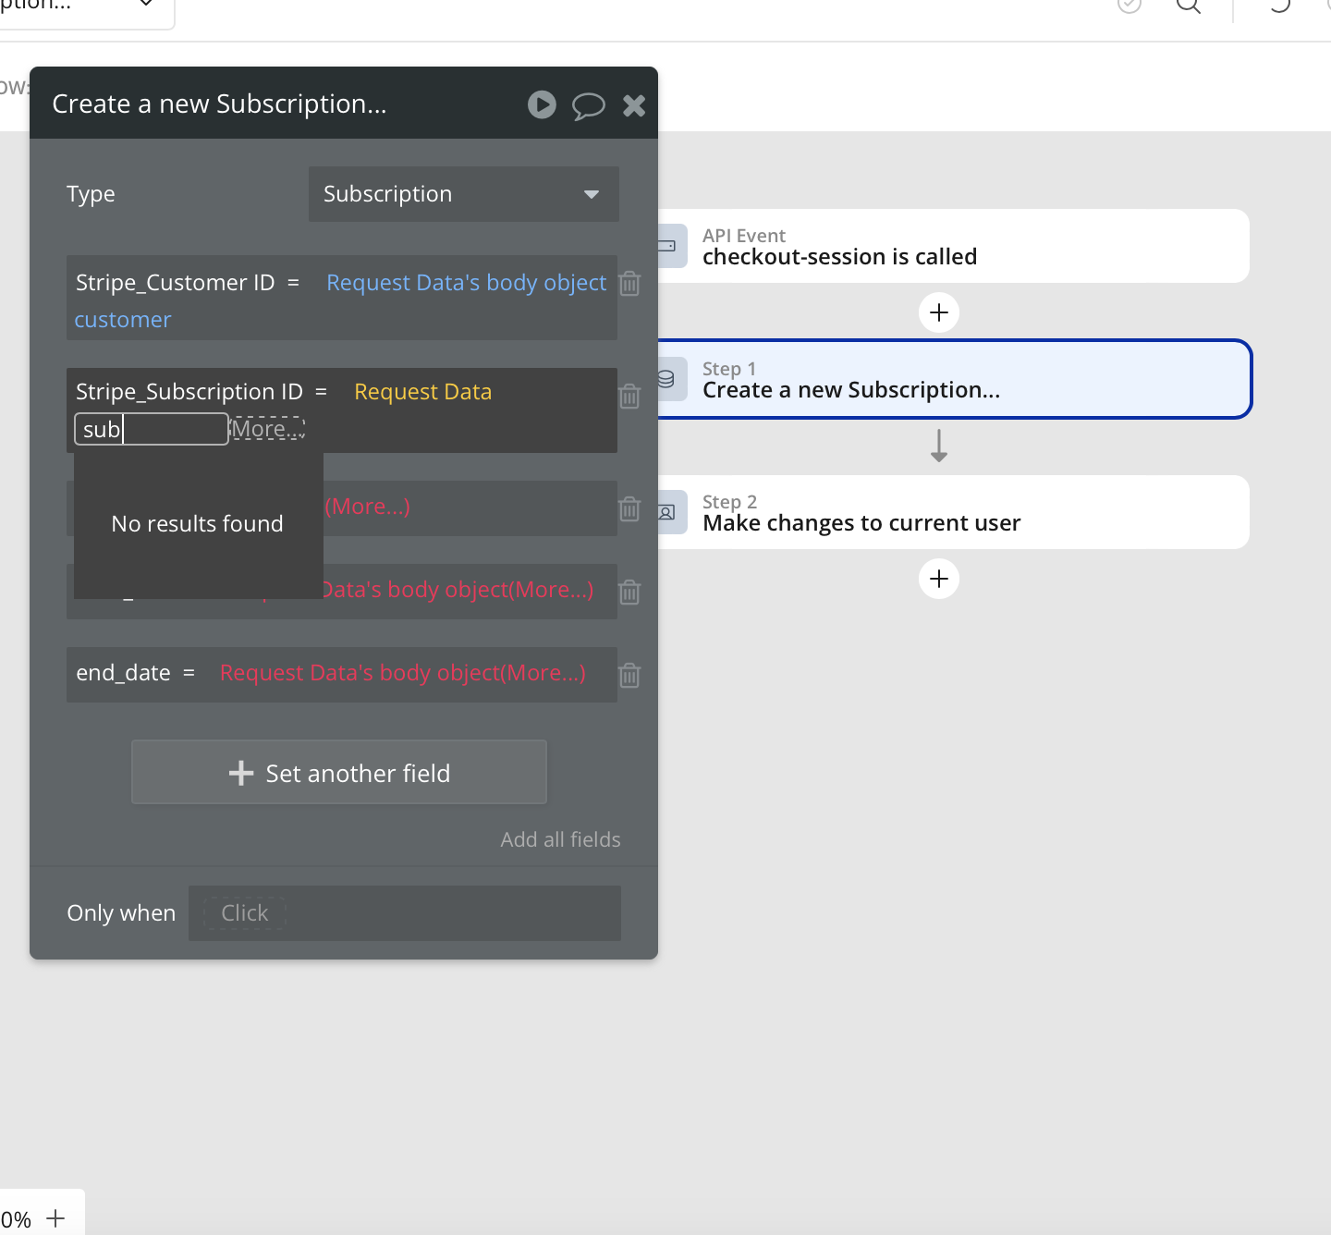Screen dimensions: 1331x1235
Task: Click zoom-in plus at bottom left
Action: click(x=55, y=1218)
